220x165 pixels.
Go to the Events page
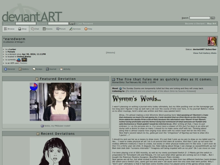[x=47, y=29]
